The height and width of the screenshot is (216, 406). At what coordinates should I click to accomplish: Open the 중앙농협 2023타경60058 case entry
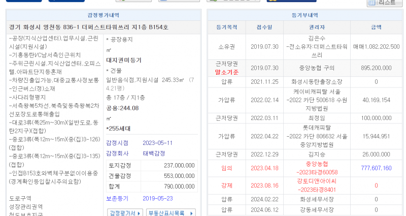click(316, 168)
